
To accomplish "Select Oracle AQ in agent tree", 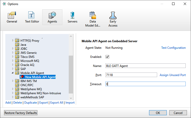I will click(x=27, y=65).
